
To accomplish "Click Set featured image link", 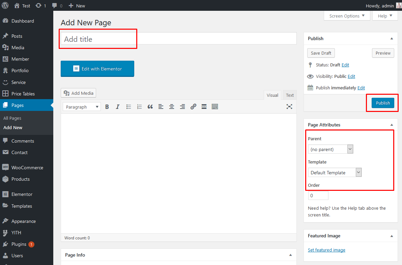I will coord(326,250).
